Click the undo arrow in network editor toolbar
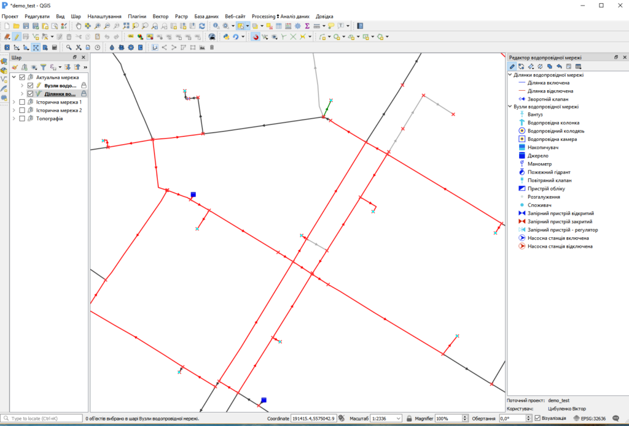The width and height of the screenshot is (629, 426). coord(559,66)
